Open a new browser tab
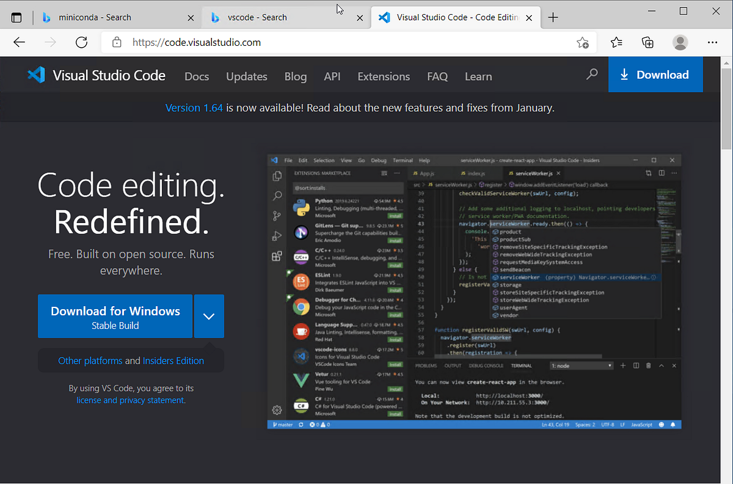This screenshot has height=484, width=733. point(553,18)
